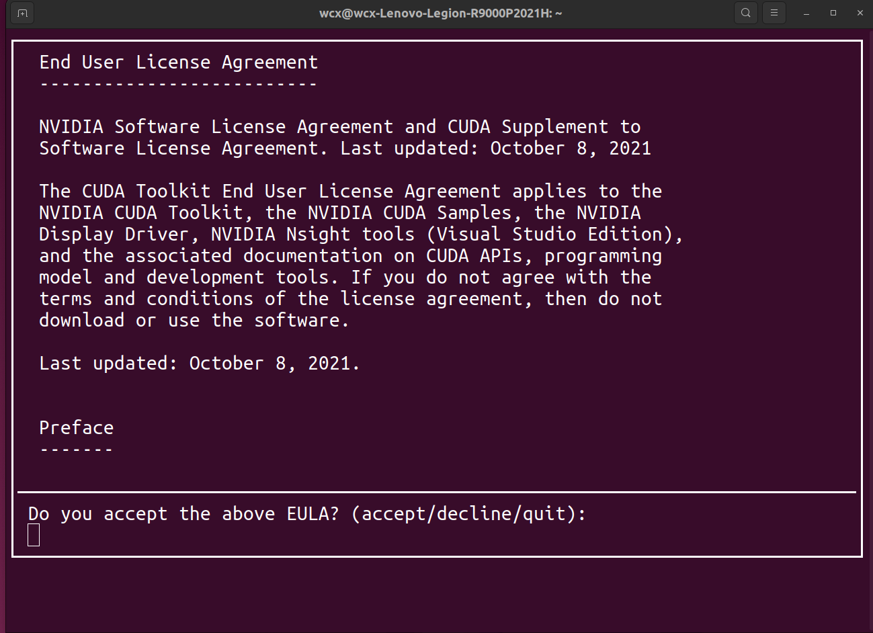
Task: Select the heading End User License Agreement
Action: tap(178, 61)
